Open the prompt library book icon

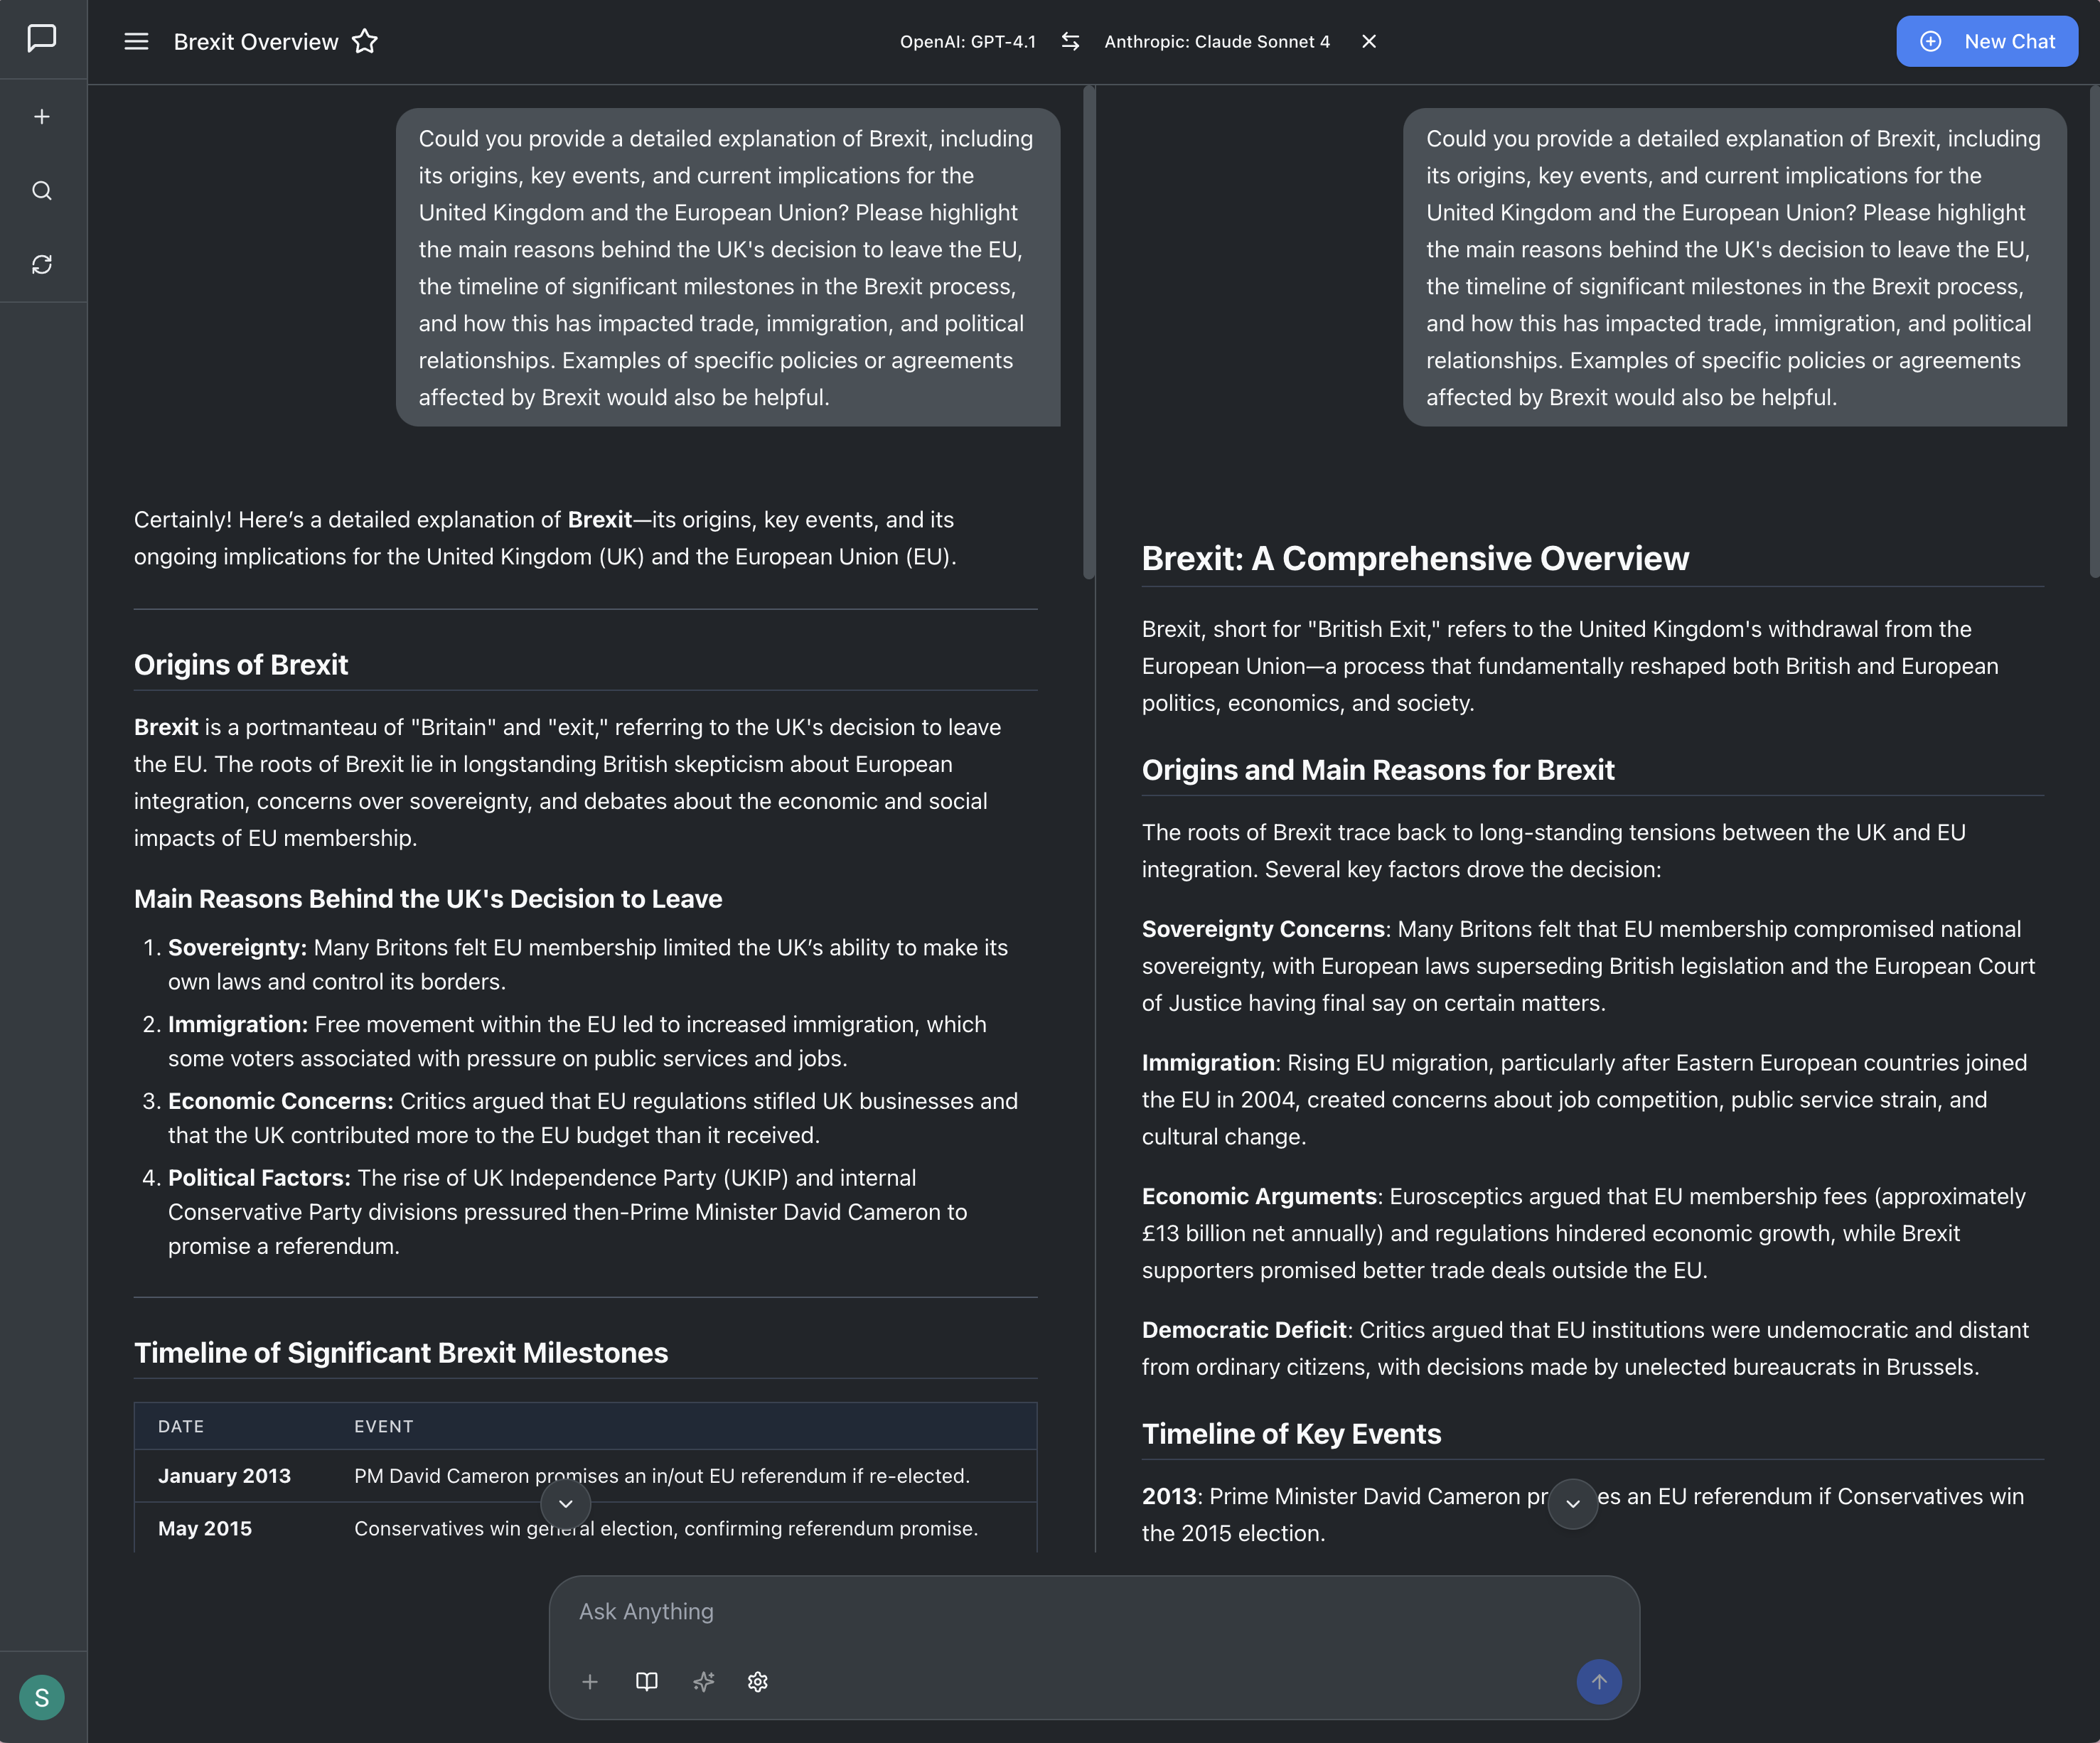(647, 1682)
